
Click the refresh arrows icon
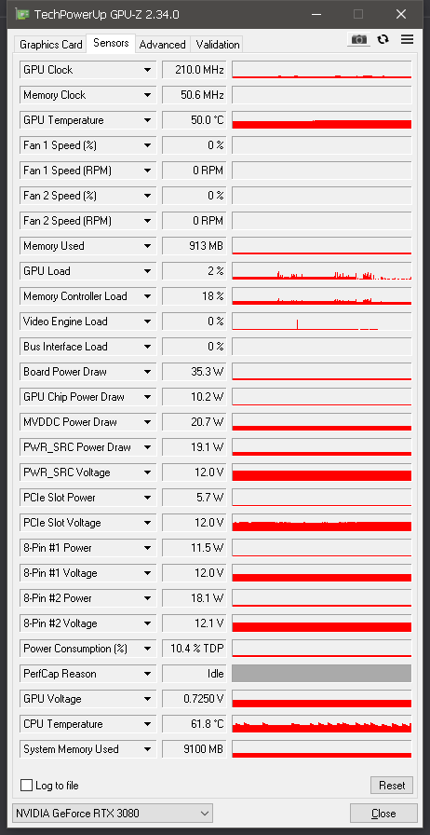[x=383, y=39]
